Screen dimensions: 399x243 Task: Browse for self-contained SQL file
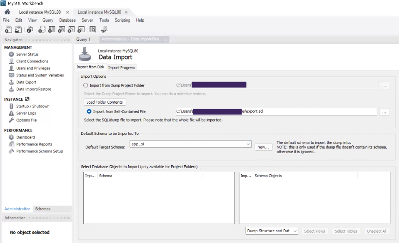[x=384, y=112]
